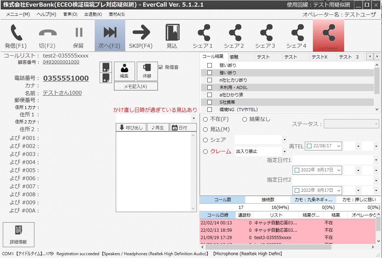Click the コール日時 column header
Screen dimensions: 382x258
[x=217, y=215]
